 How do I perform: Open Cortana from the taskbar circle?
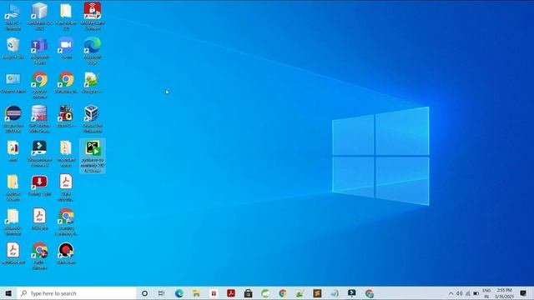(x=144, y=293)
